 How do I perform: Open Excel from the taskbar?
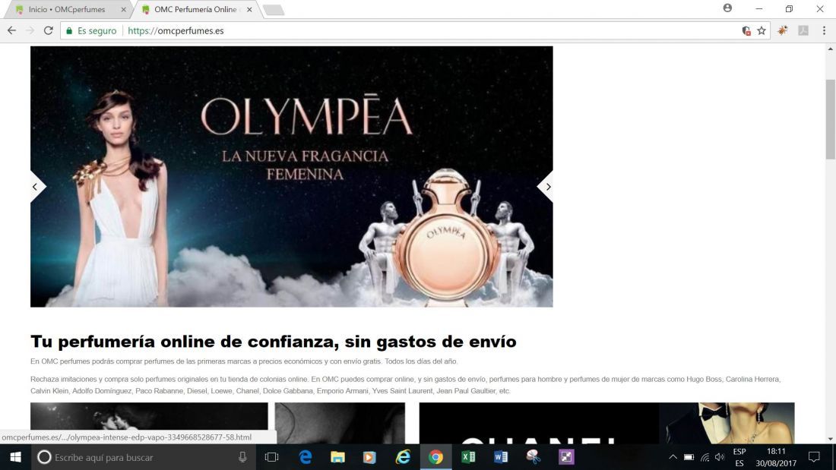click(468, 457)
